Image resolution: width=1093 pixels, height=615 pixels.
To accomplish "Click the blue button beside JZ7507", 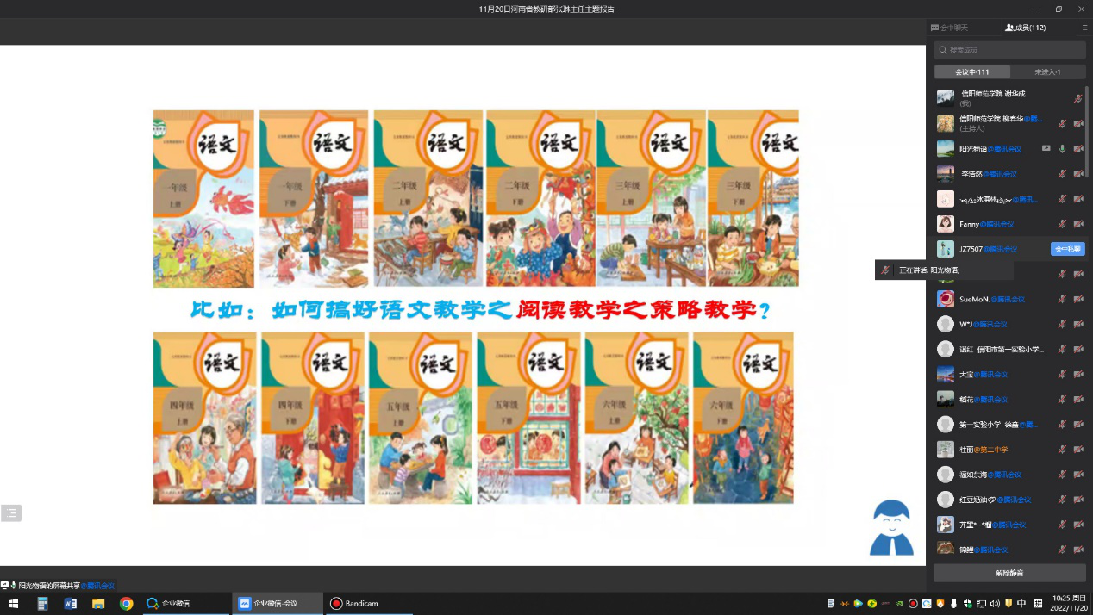I will 1067,249.
